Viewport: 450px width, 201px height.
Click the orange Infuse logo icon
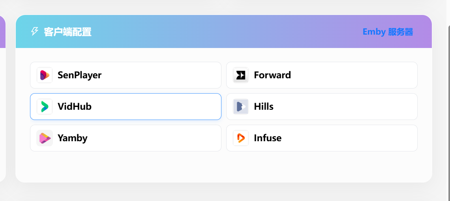tap(241, 138)
